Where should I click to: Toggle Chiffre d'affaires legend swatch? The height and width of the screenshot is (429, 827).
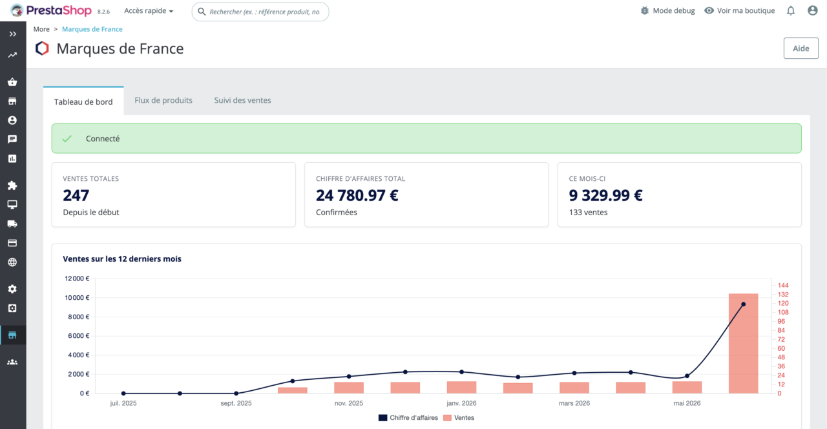pyautogui.click(x=382, y=417)
